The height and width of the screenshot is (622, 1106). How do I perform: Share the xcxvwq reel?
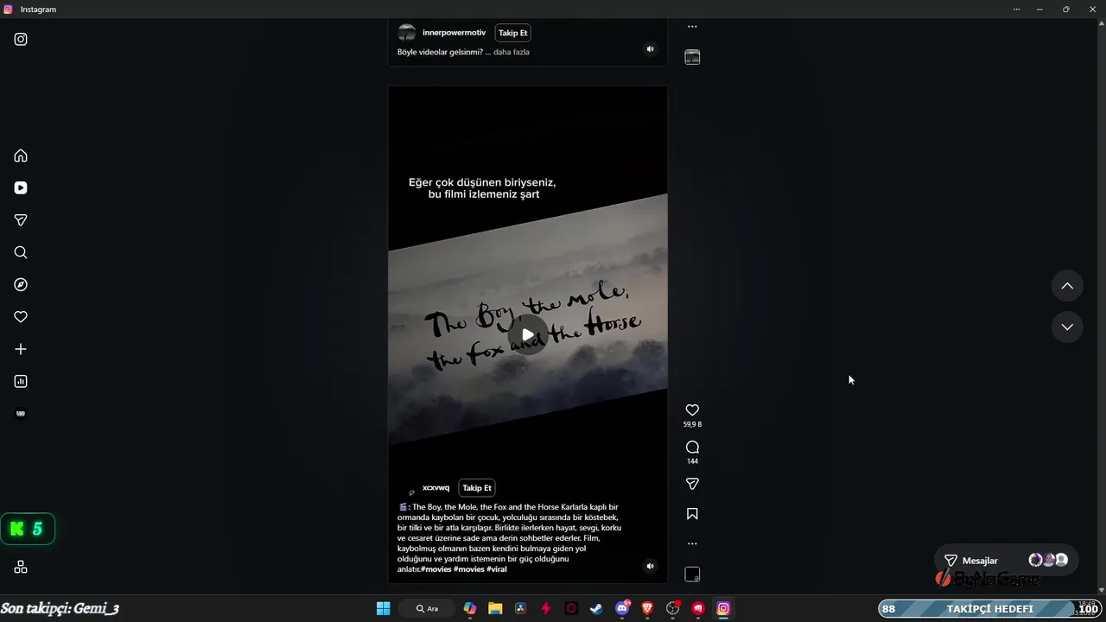(x=692, y=484)
